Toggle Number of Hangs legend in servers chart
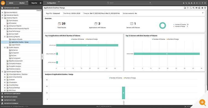208x108 pixels. [x=173, y=39]
